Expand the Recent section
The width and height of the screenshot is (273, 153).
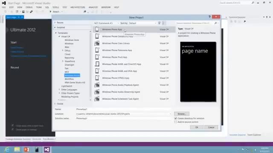pyautogui.click(x=55, y=23)
